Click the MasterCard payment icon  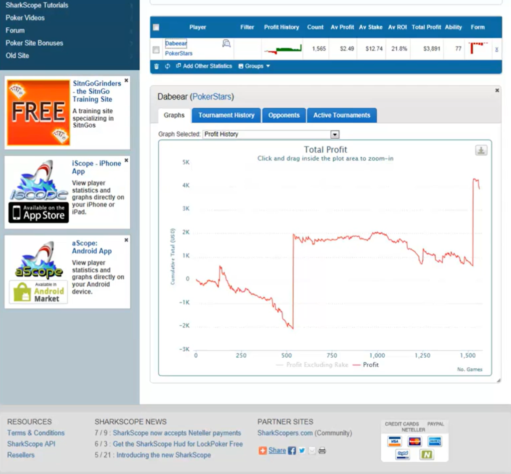pyautogui.click(x=415, y=442)
